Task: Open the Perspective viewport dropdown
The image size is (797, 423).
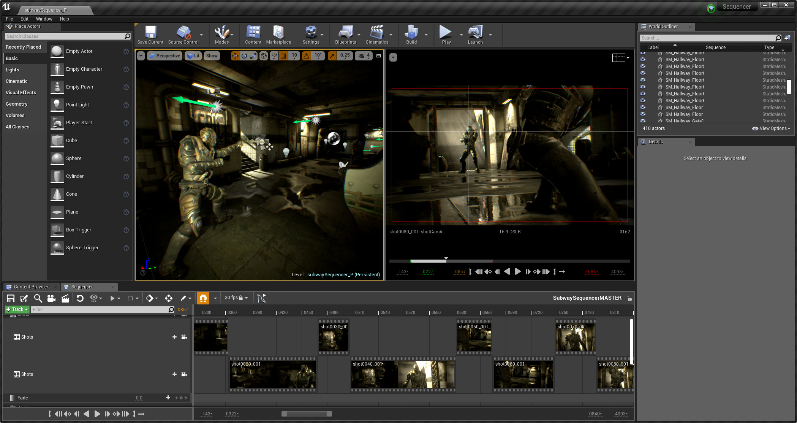Action: (x=164, y=56)
